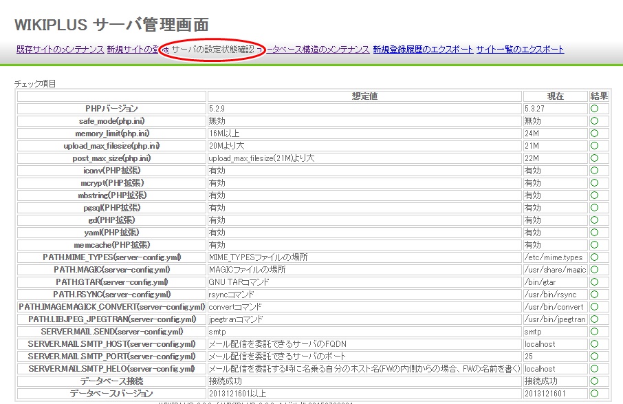
Task: Select the PATH.MAGIC result status circle
Action: [594, 270]
